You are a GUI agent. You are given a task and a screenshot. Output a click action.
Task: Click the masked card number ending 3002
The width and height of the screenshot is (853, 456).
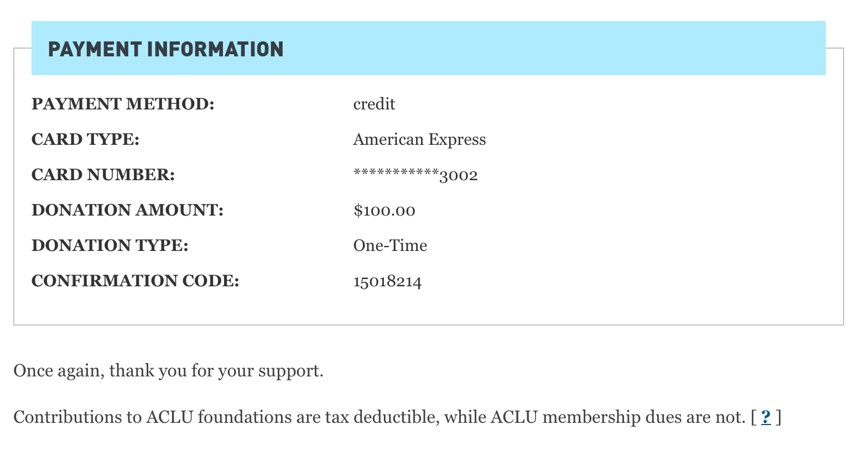(415, 175)
